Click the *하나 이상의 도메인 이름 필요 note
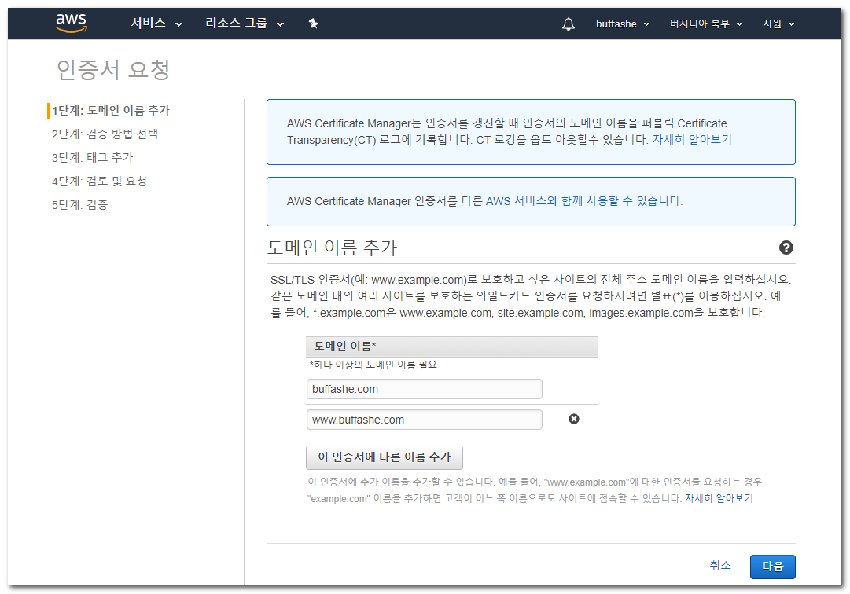This screenshot has width=850, height=594. click(373, 365)
